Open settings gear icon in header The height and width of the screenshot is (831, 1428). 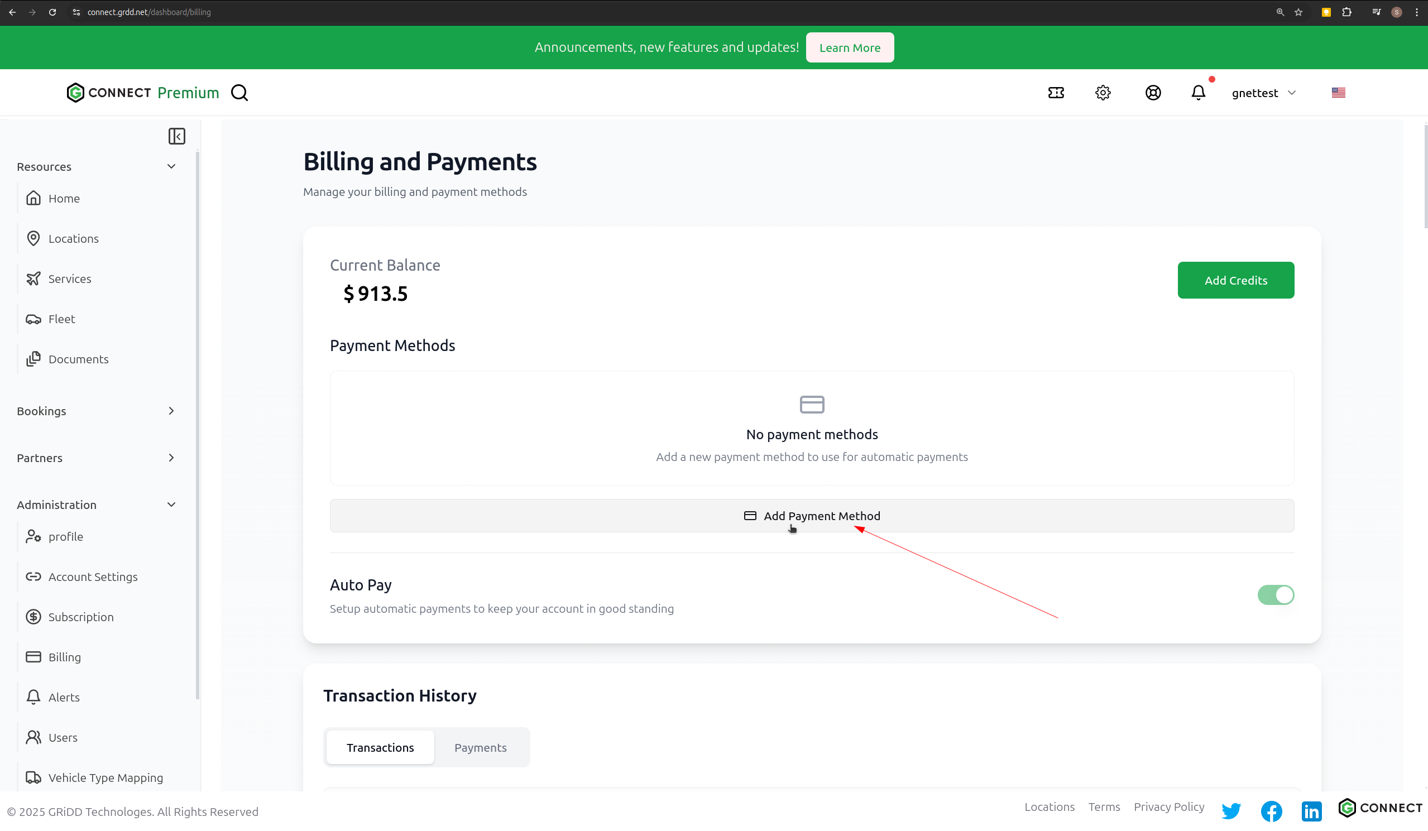click(x=1103, y=93)
